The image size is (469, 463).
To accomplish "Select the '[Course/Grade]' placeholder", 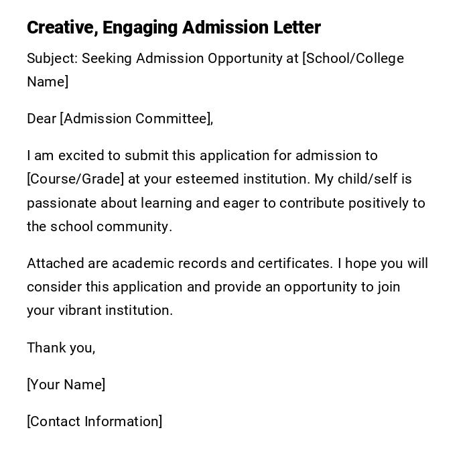I will click(x=75, y=179).
